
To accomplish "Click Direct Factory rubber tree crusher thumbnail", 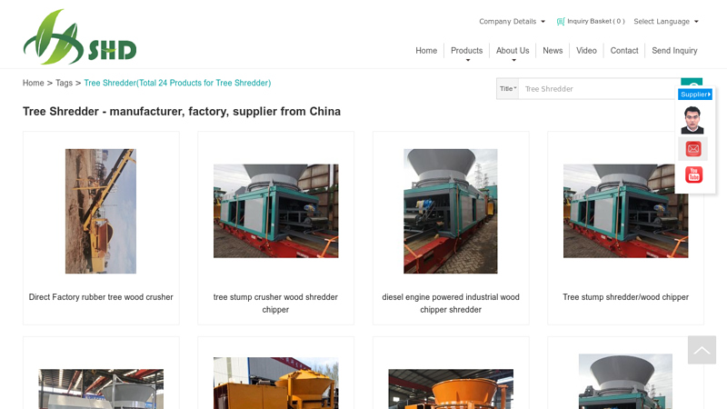I will click(101, 211).
